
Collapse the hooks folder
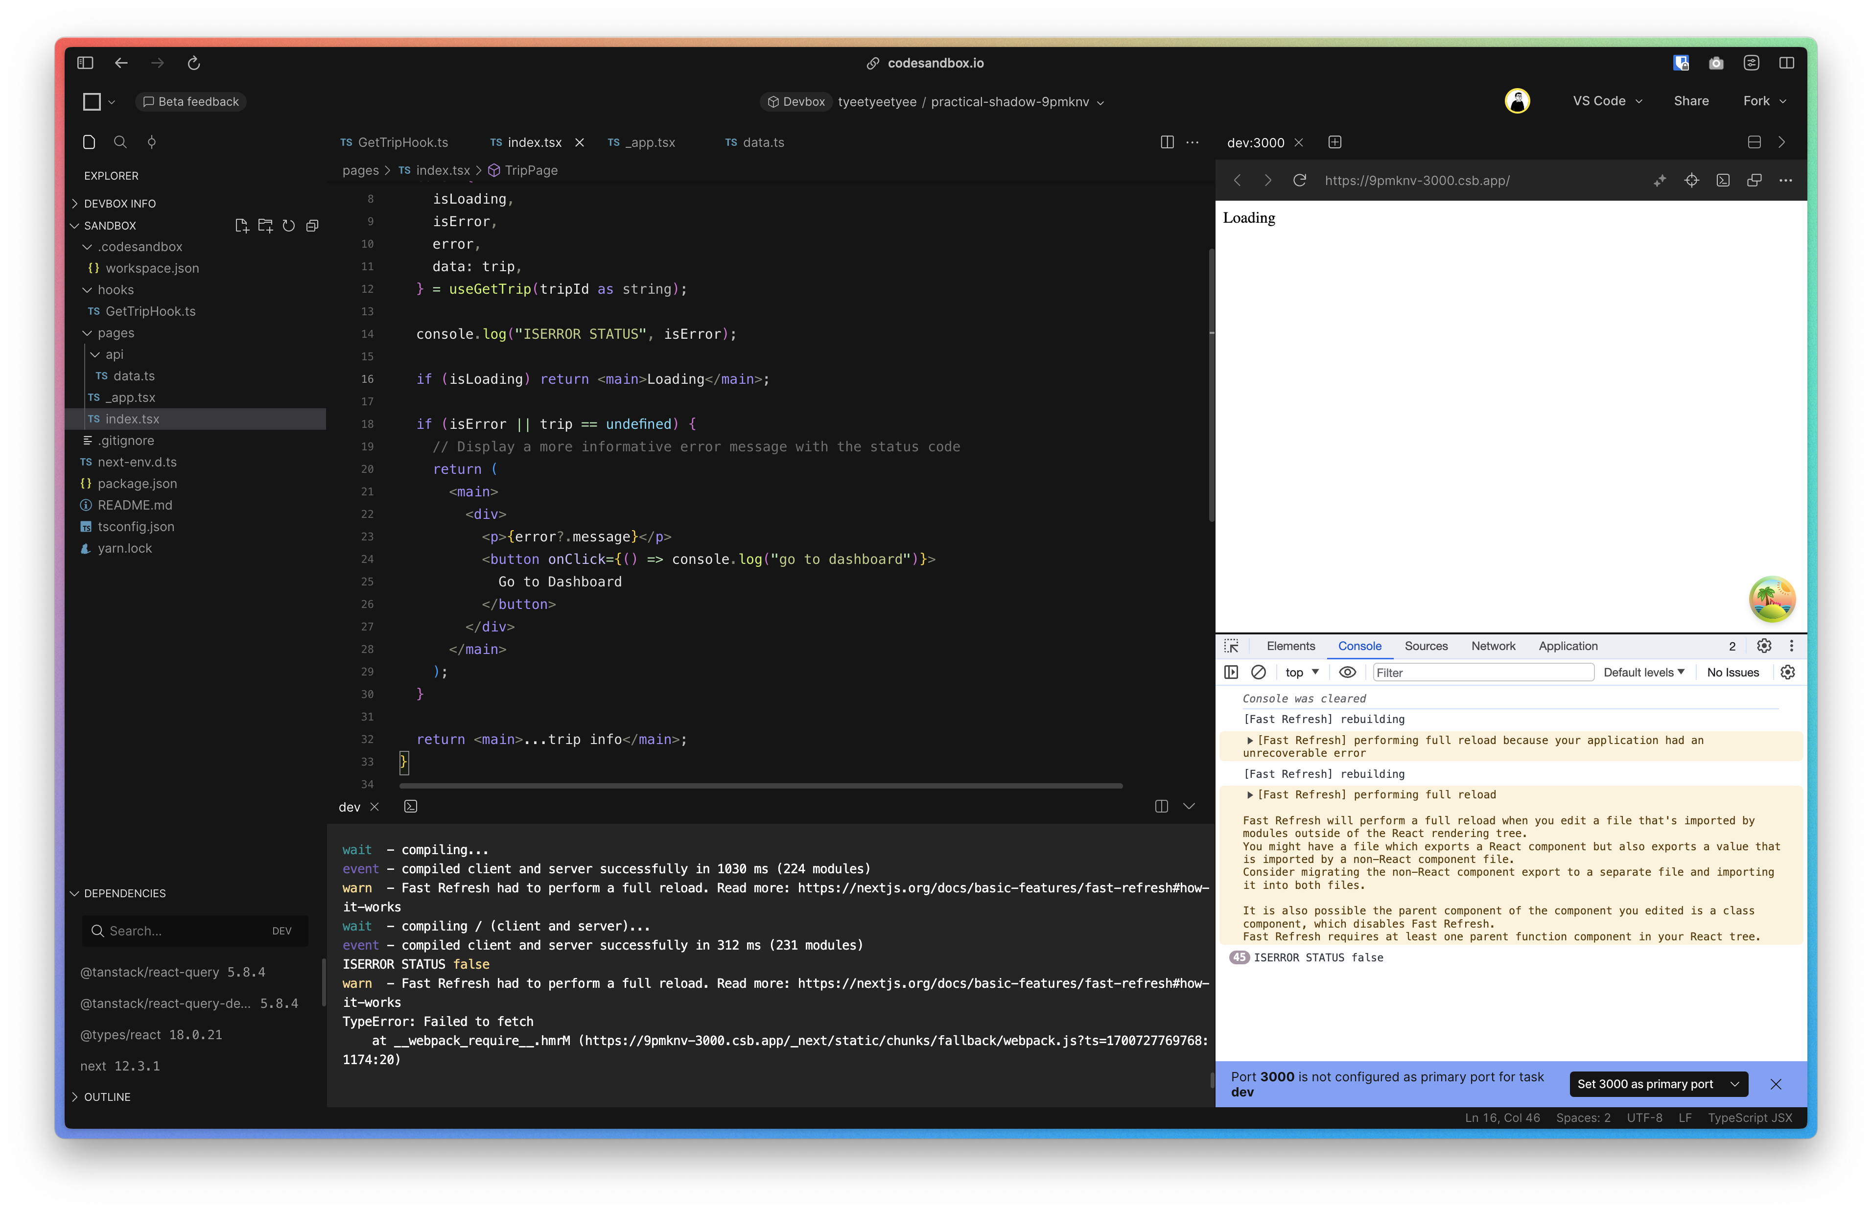pos(116,290)
